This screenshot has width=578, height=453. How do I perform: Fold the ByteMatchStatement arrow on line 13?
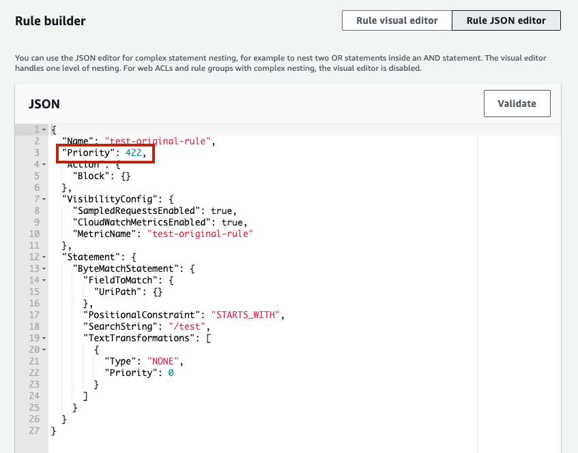pyautogui.click(x=44, y=268)
